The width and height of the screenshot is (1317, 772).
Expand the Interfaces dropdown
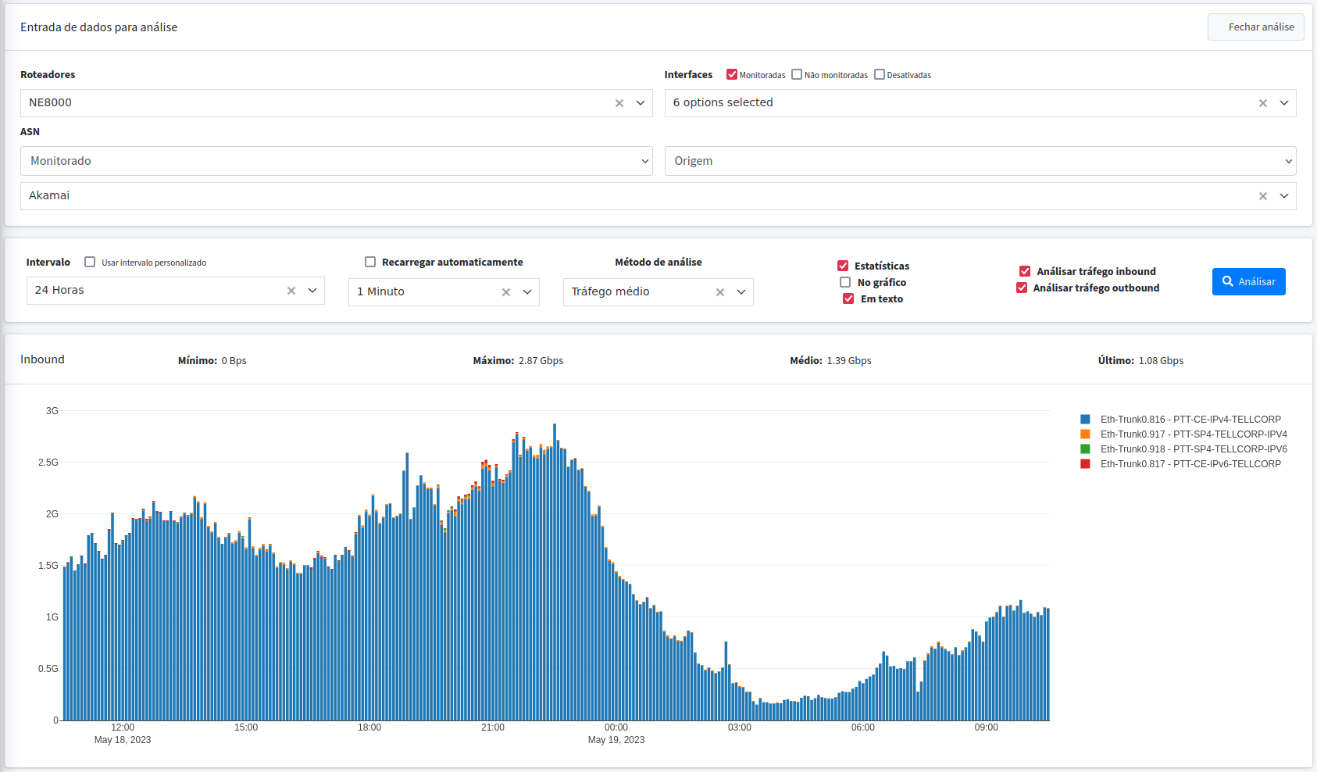point(1283,102)
